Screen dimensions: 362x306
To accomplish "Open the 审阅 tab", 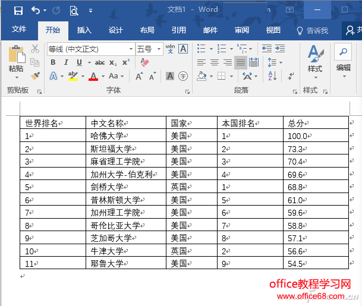I will click(242, 30).
